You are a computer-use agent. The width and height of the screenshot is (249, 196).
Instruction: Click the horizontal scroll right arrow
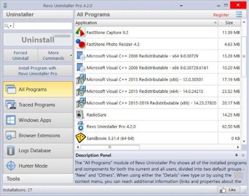[238, 147]
